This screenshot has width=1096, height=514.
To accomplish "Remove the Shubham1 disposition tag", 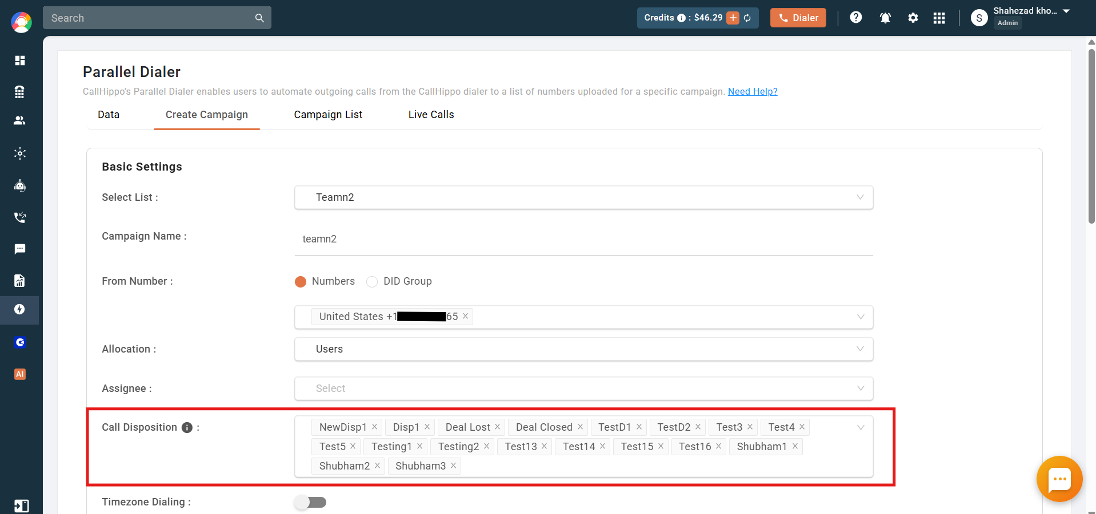I will pos(795,446).
